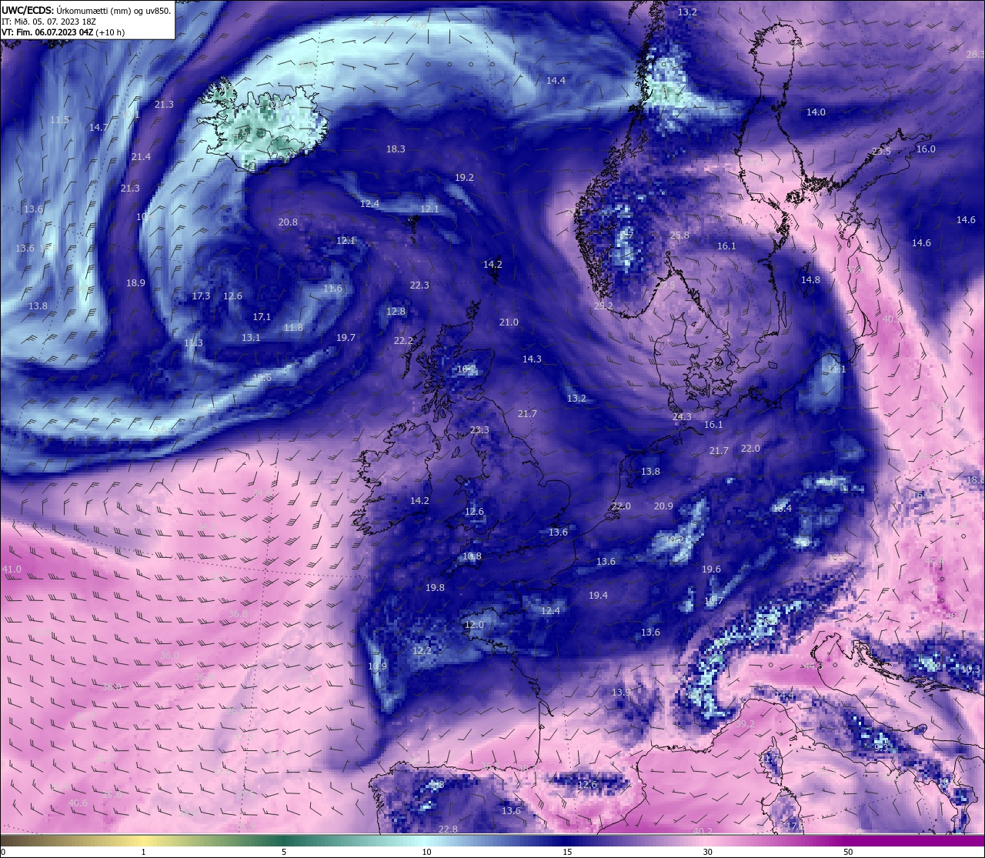Click the 25.8 value label
Viewport: 985px width, 858px height.
click(679, 235)
